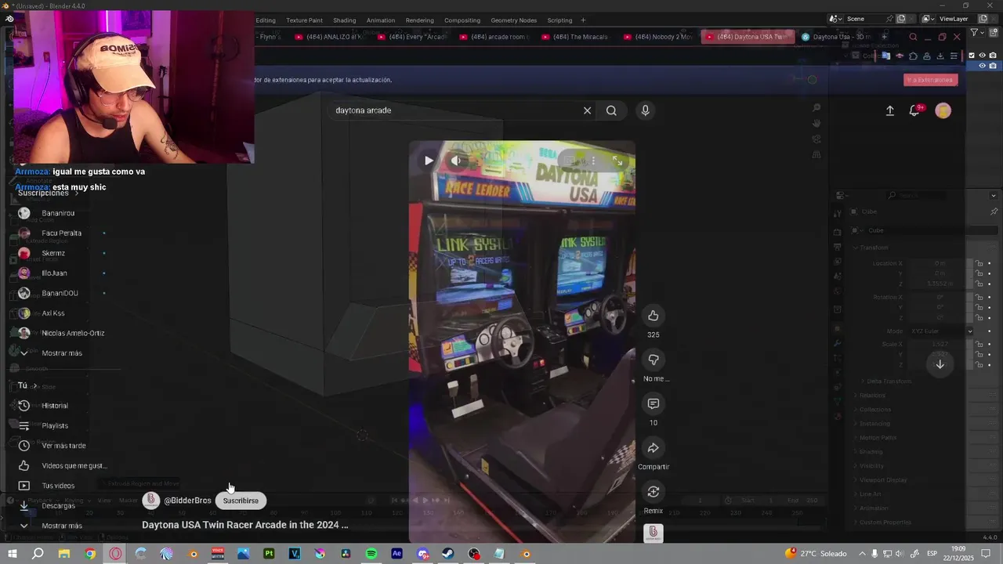Toggle the Scene Collection exclude checkbox

coord(972,56)
